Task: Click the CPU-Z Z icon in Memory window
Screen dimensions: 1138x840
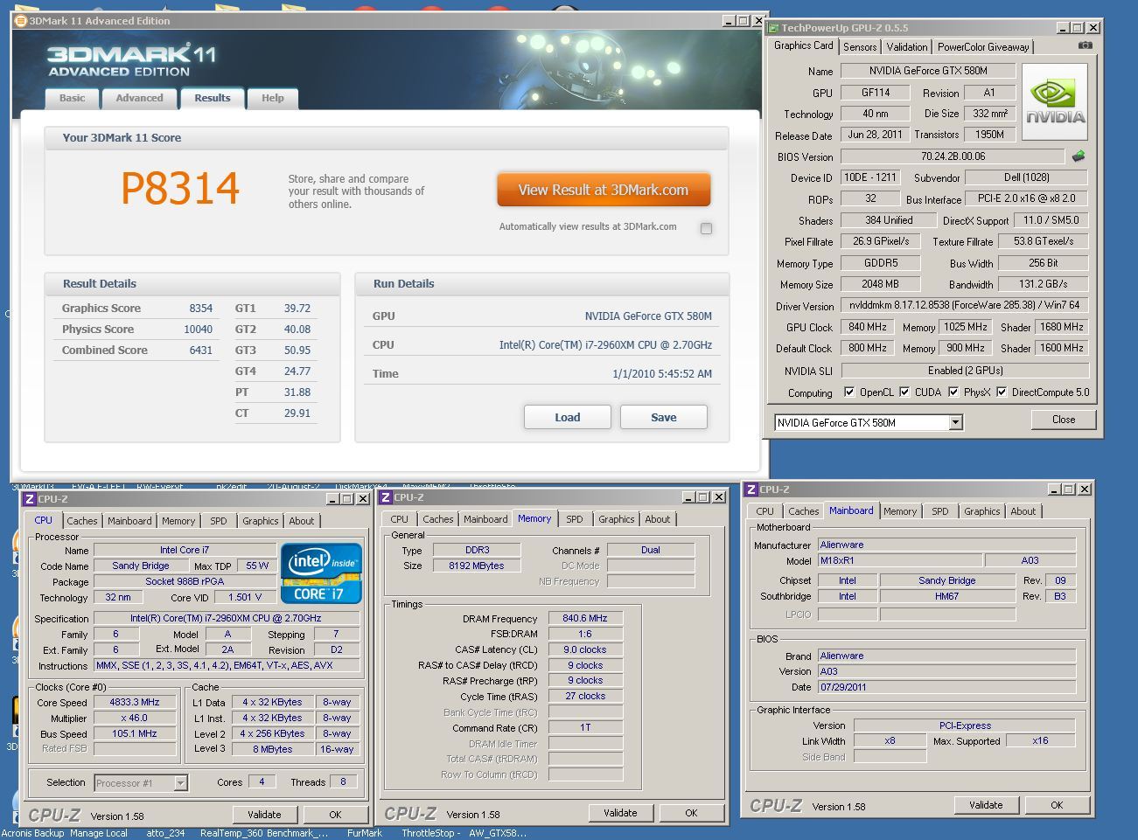Action: click(x=385, y=497)
